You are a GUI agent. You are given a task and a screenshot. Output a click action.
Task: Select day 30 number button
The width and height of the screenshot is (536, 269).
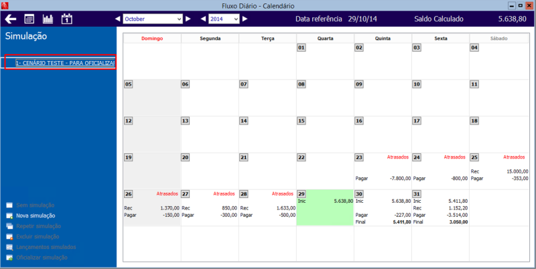[359, 194]
